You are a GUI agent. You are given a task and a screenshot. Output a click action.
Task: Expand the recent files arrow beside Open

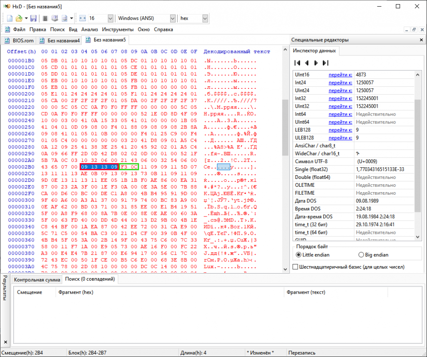click(26, 18)
